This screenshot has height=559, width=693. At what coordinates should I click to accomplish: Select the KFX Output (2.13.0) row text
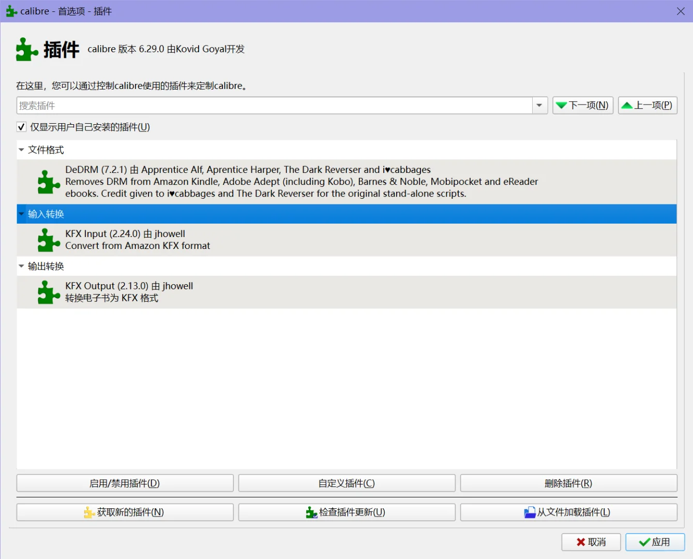point(129,292)
